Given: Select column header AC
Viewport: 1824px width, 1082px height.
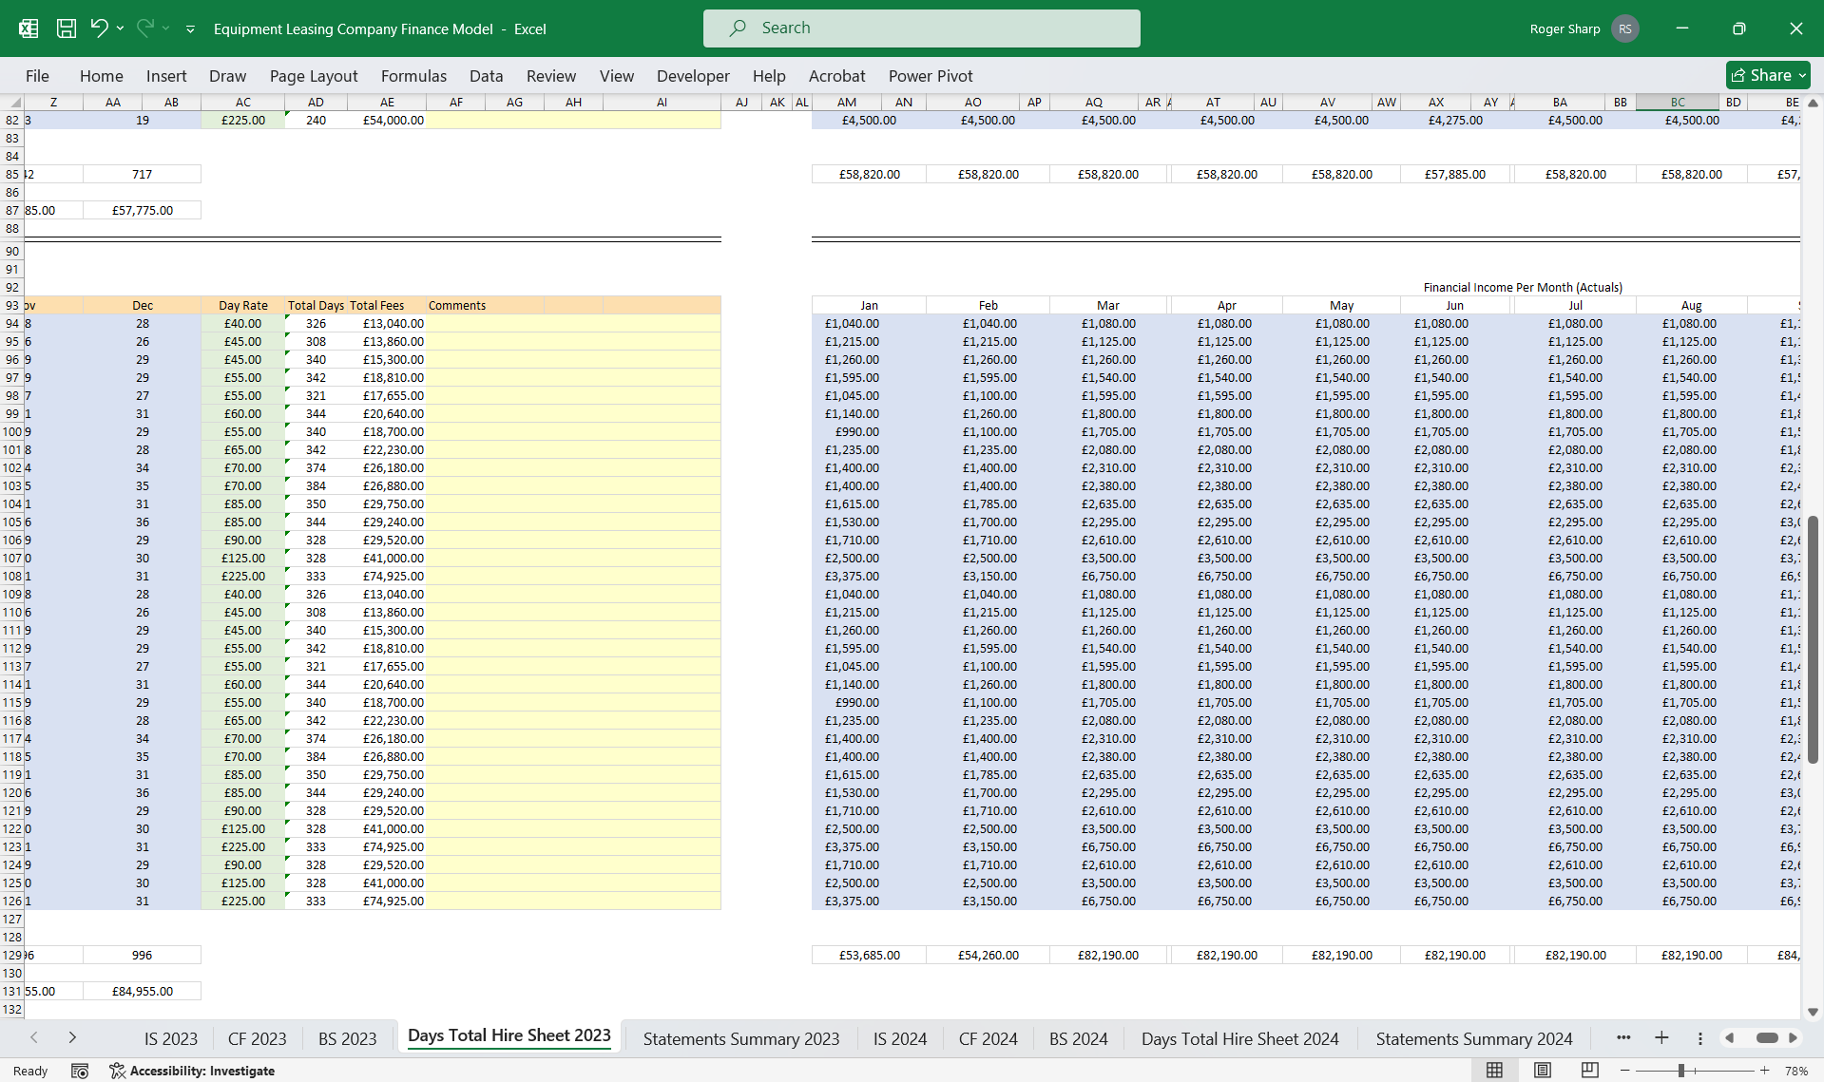Looking at the screenshot, I should [x=243, y=102].
